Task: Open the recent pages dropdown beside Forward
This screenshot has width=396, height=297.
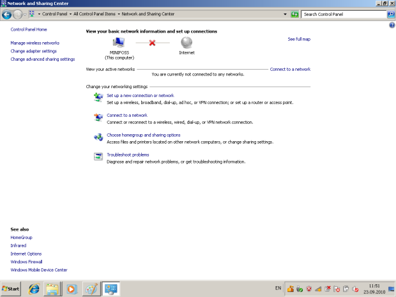Action: 25,15
